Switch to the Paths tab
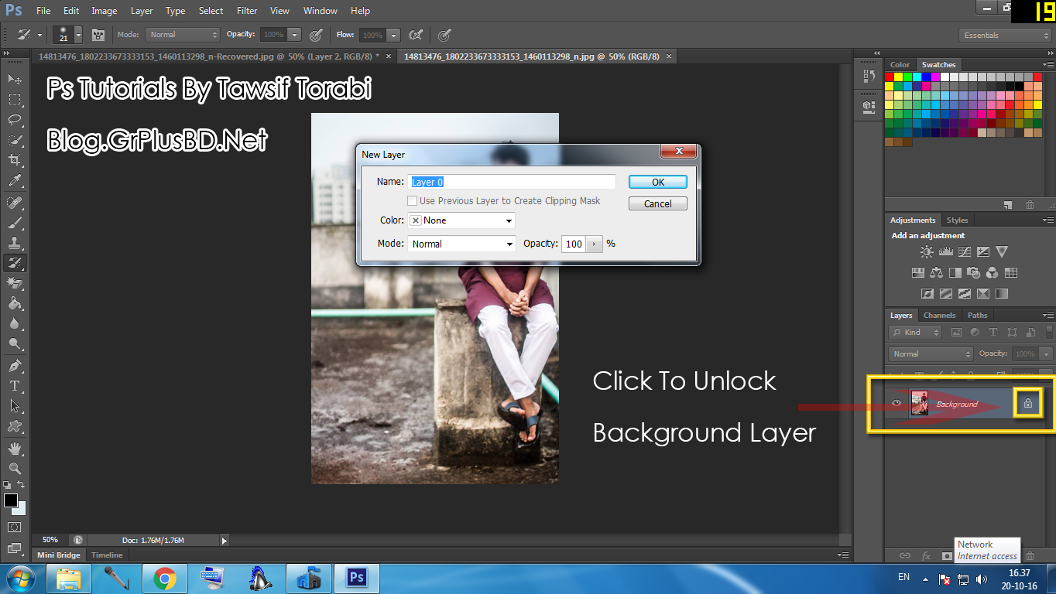Screen dimensions: 1056x594 point(978,316)
